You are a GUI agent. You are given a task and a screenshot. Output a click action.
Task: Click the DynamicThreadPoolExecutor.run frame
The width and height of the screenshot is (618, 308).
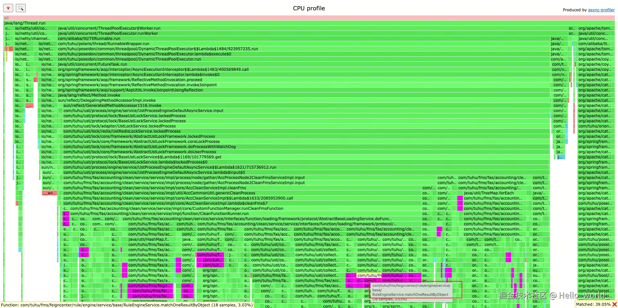tap(304, 59)
